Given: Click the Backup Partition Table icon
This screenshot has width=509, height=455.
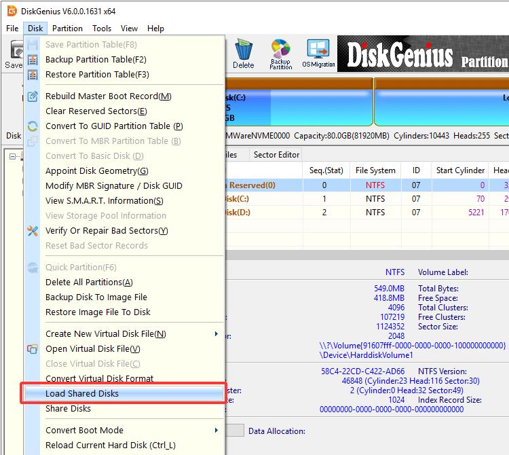Looking at the screenshot, I should [33, 60].
